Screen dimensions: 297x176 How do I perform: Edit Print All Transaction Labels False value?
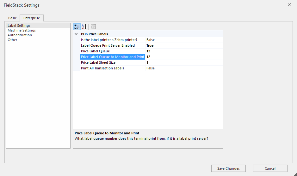[184, 68]
